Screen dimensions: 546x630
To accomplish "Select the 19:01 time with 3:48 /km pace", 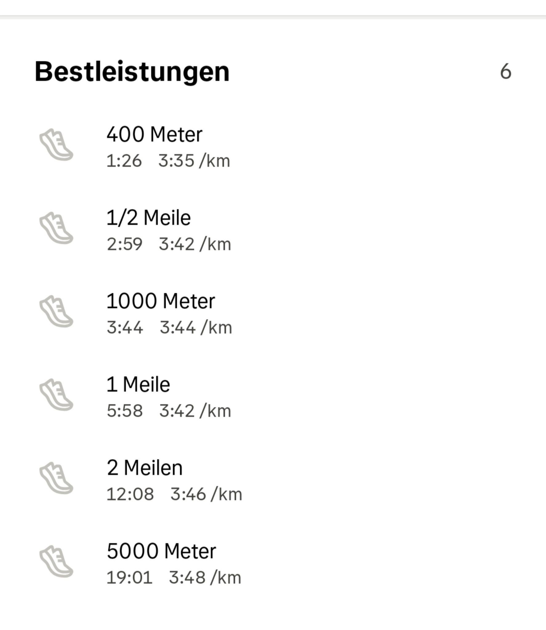I will (174, 578).
